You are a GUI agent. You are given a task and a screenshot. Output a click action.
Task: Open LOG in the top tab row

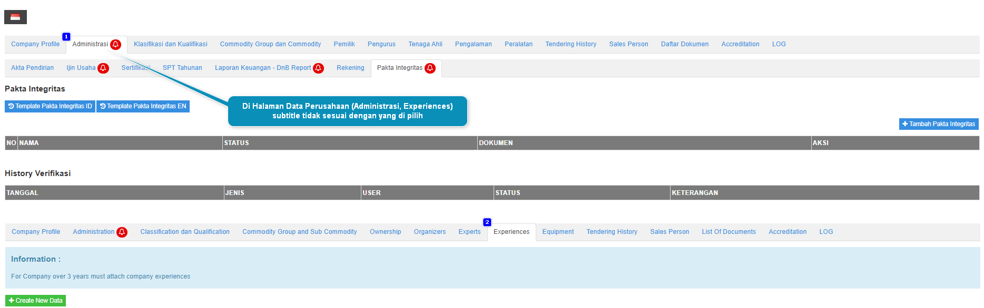[x=779, y=44]
